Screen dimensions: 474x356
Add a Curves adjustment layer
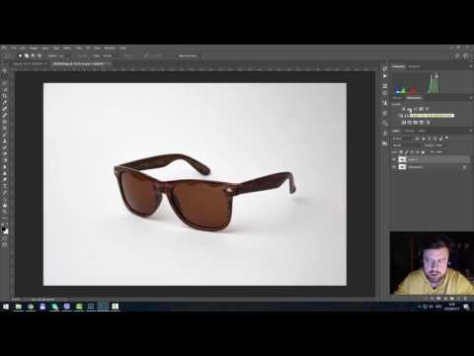416,109
